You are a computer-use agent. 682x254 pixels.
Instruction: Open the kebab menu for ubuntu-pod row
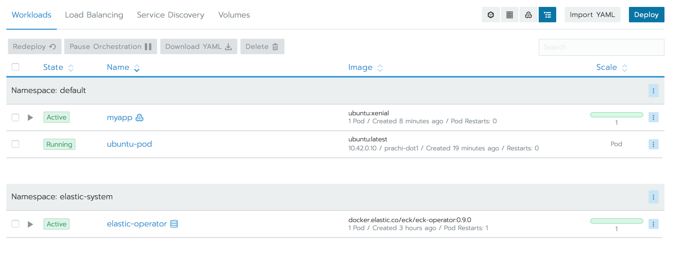point(654,144)
